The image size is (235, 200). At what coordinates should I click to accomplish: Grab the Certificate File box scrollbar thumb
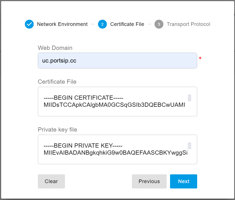click(190, 98)
